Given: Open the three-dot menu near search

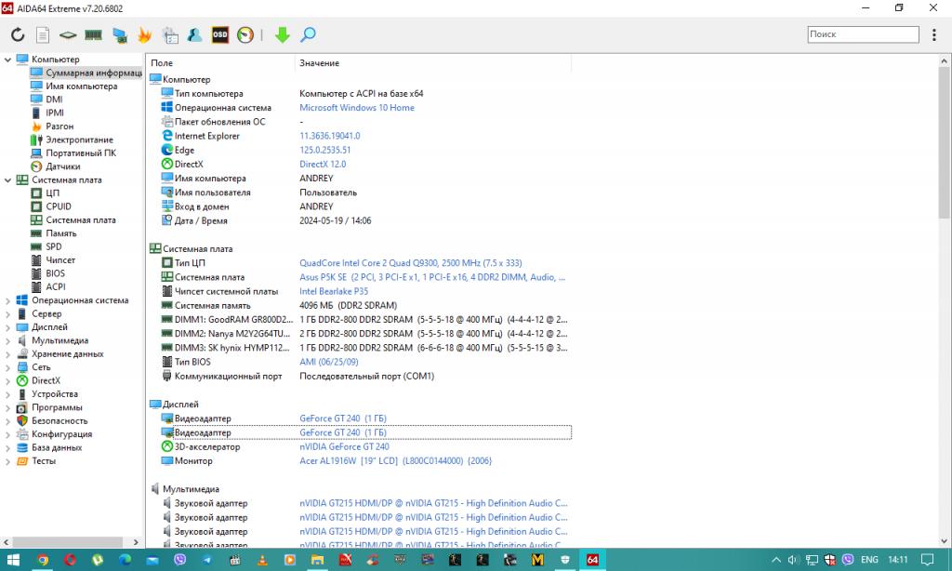Looking at the screenshot, I should coord(934,34).
